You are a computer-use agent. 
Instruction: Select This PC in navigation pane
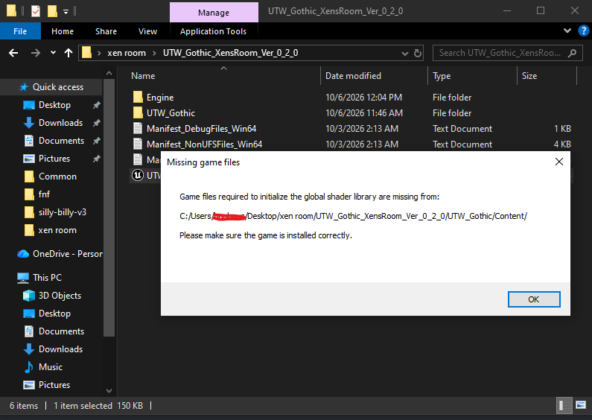click(47, 278)
